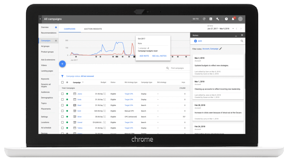Open the Target CPA link for Soda
The image size is (286, 160).
[129, 100]
